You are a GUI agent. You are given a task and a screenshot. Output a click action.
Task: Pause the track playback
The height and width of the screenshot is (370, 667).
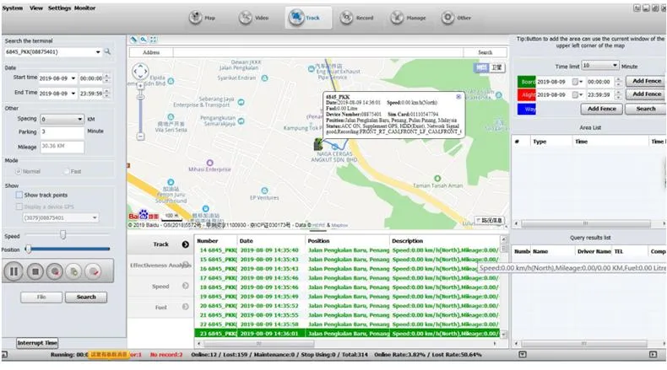point(14,271)
